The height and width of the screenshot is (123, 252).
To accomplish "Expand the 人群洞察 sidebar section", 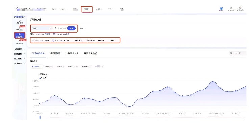I will click(x=20, y=49).
